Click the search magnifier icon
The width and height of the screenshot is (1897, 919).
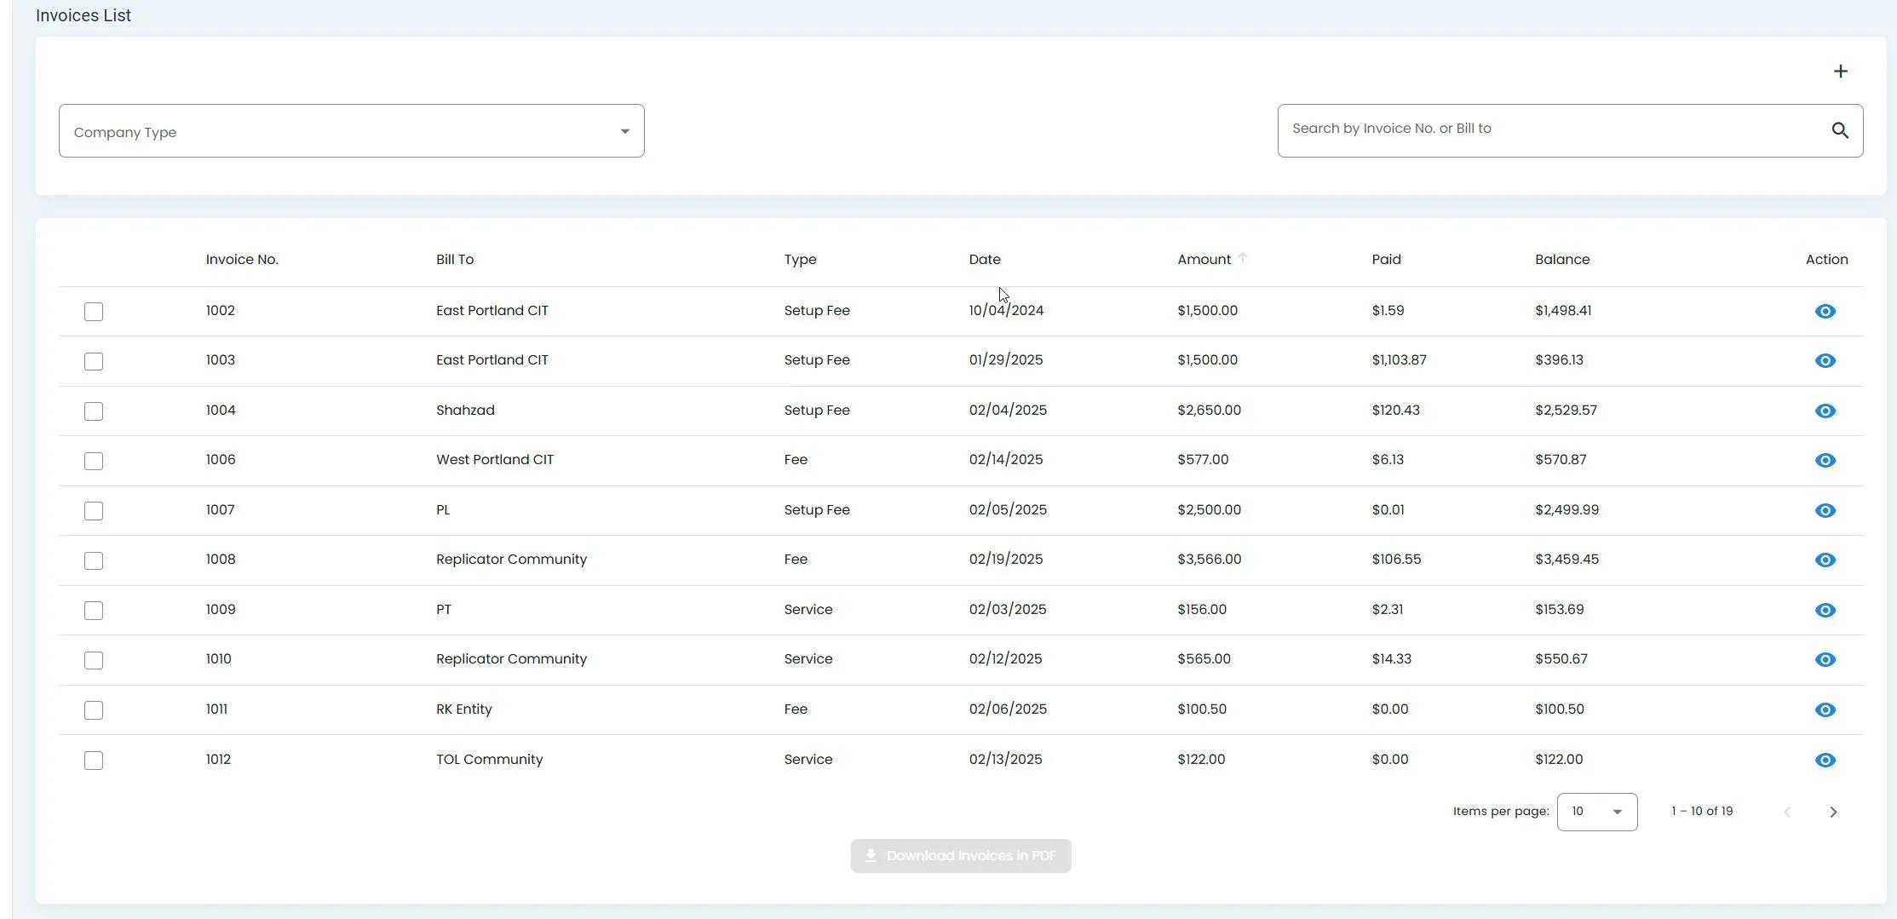coord(1840,130)
